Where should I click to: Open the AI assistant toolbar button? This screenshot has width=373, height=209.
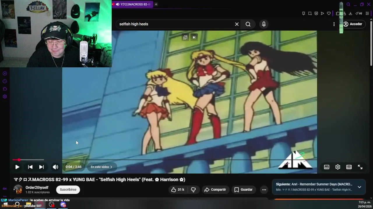(x=359, y=13)
